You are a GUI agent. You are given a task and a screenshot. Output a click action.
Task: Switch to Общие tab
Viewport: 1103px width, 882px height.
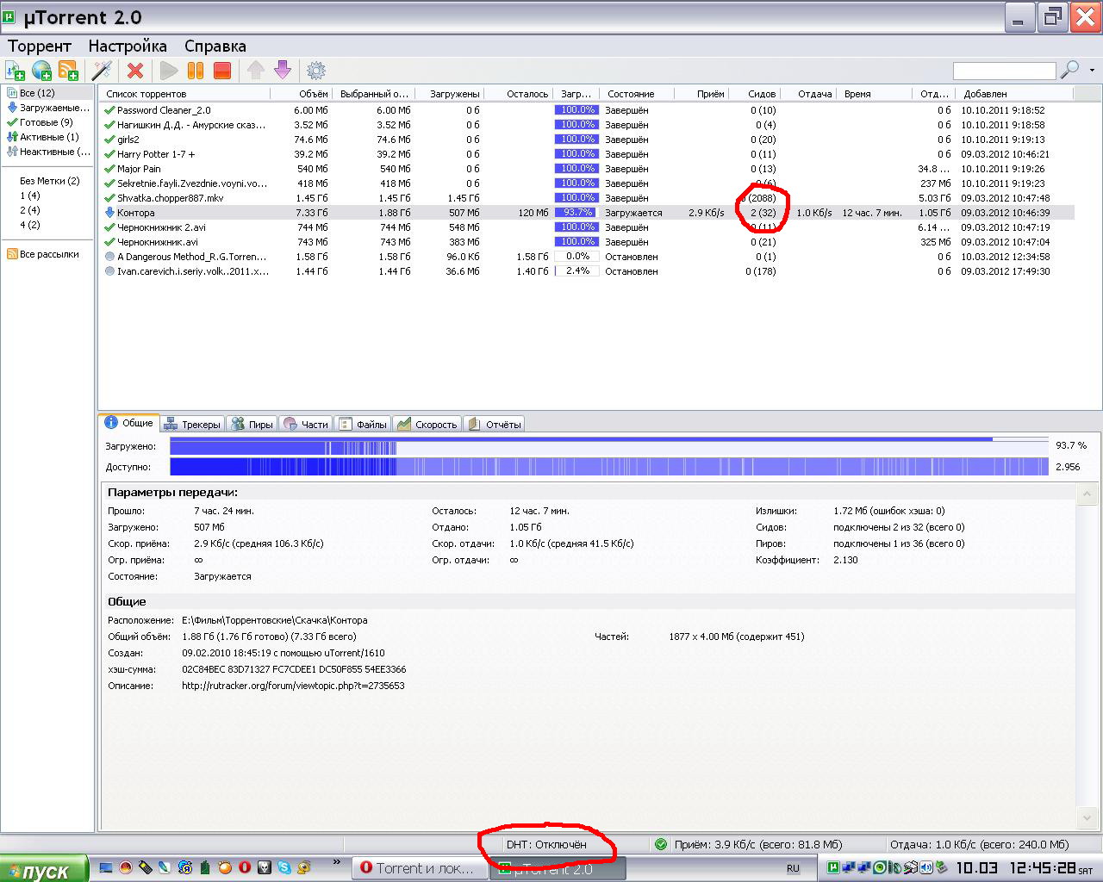[129, 423]
